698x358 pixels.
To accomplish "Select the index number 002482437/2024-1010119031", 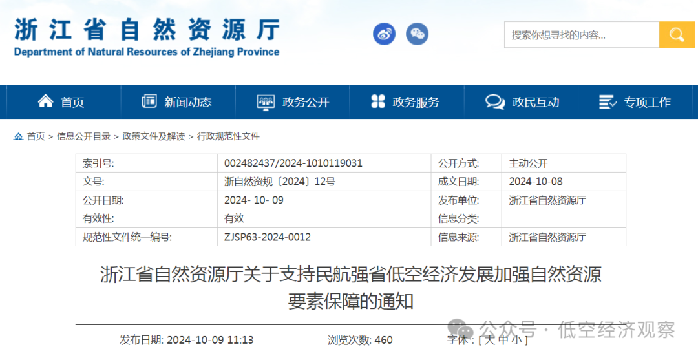I will [293, 163].
